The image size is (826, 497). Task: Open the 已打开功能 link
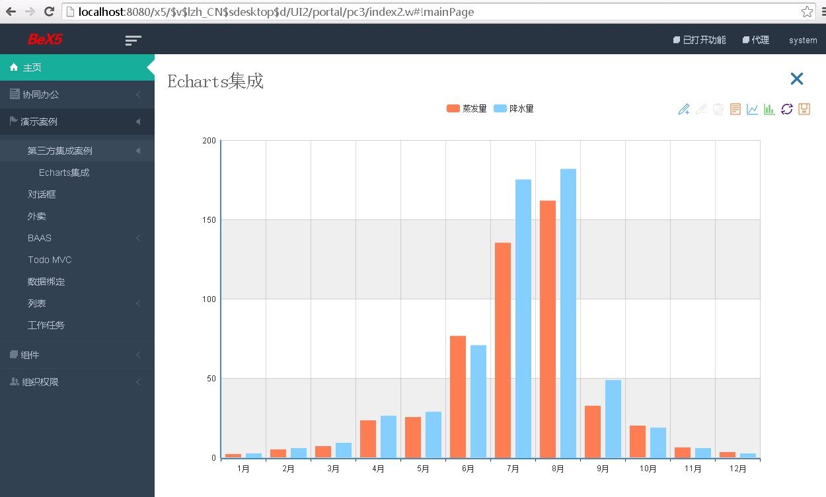pyautogui.click(x=699, y=40)
